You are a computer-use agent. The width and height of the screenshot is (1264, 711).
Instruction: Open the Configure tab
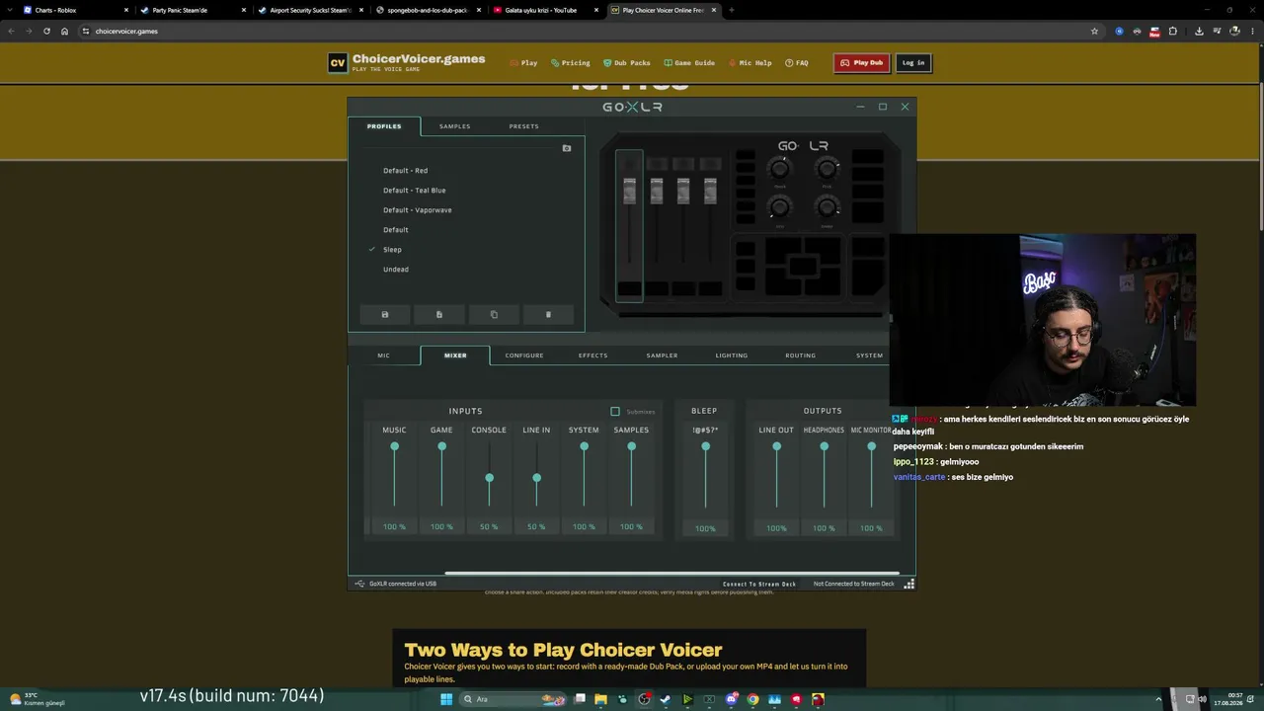point(524,355)
